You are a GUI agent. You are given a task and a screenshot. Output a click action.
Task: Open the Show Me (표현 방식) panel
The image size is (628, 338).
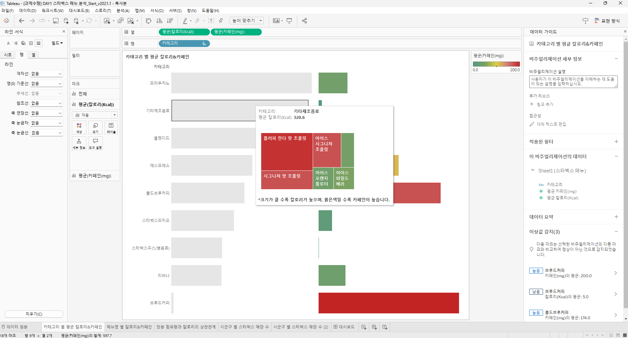pos(607,21)
